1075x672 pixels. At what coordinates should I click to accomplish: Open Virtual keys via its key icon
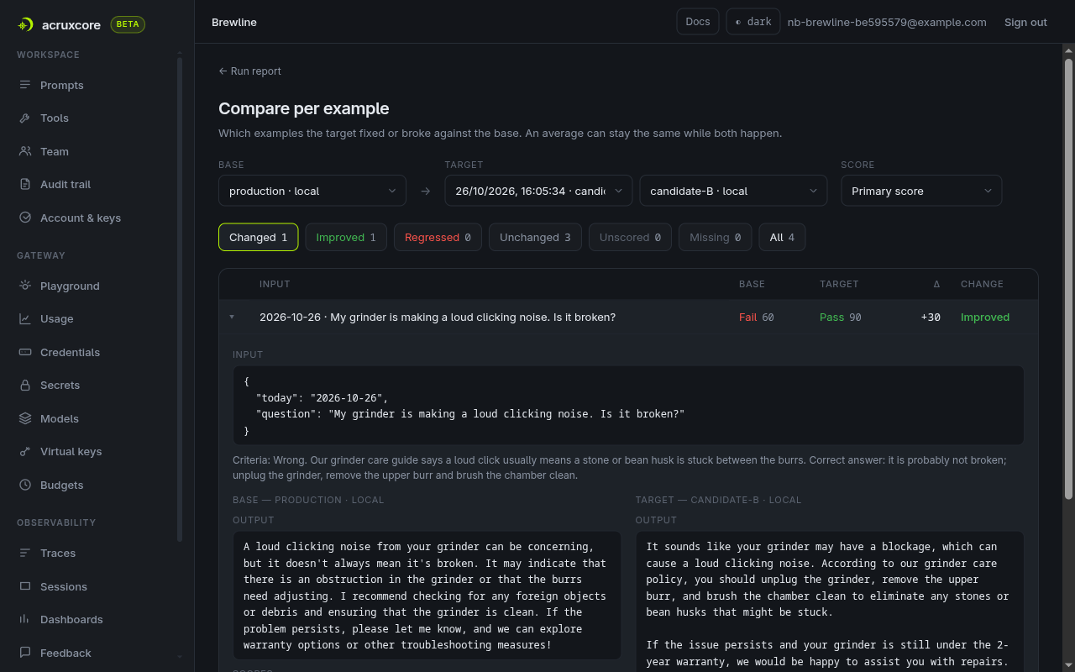point(25,452)
